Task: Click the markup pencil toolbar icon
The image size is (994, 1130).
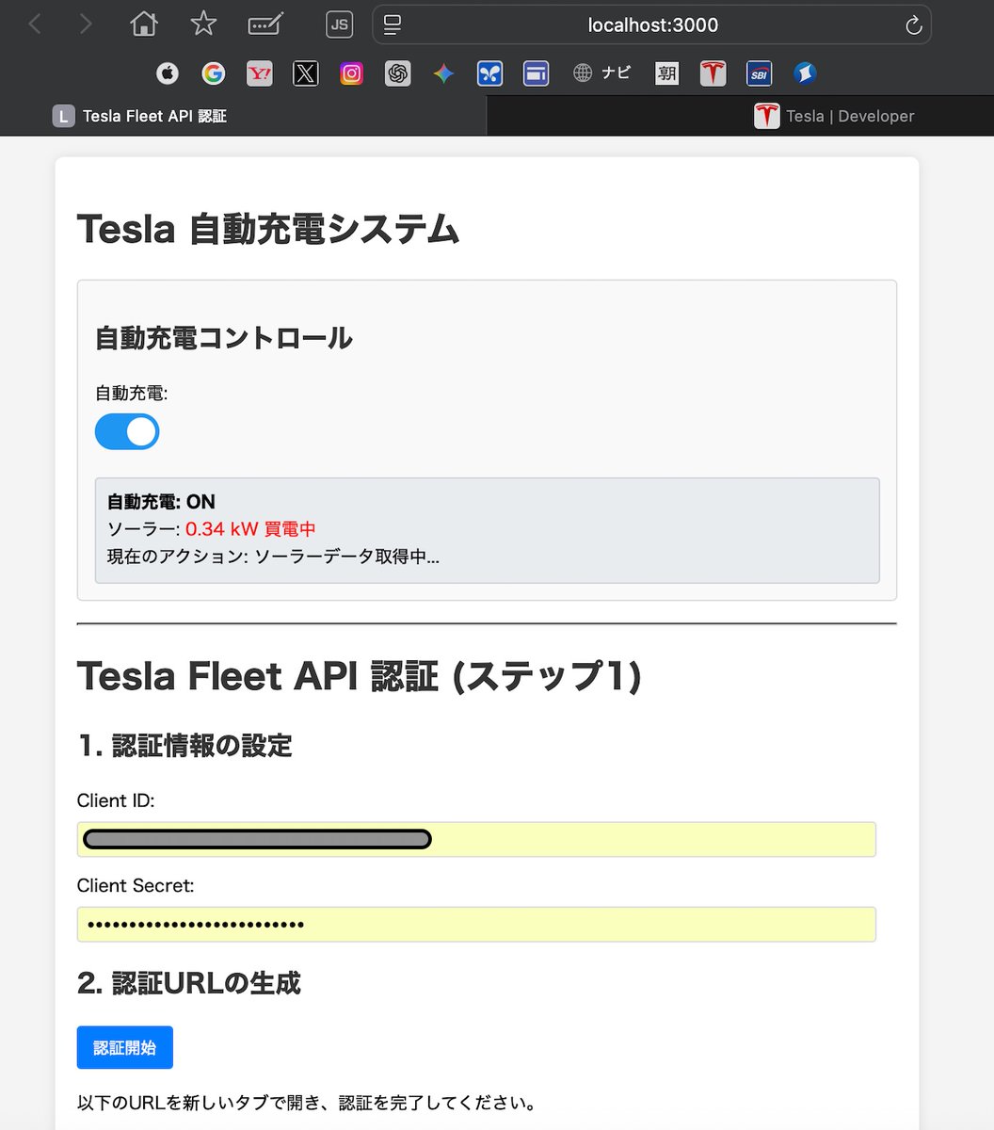Action: click(265, 24)
